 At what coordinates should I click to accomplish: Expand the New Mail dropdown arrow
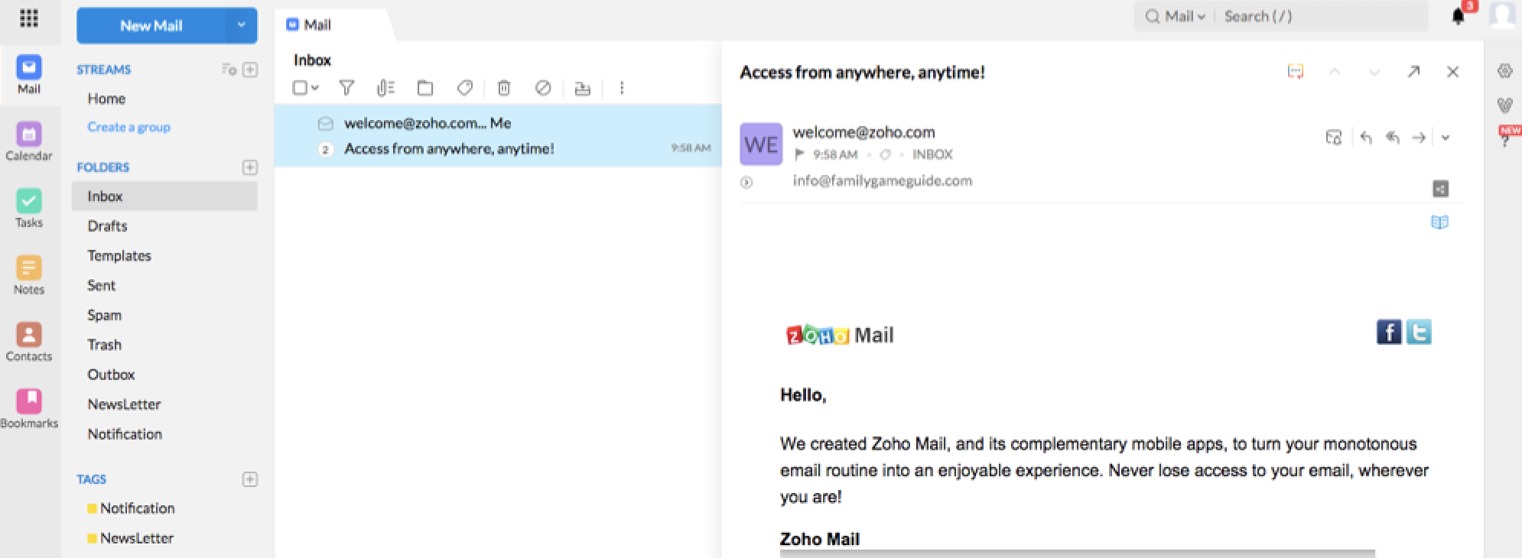(242, 25)
